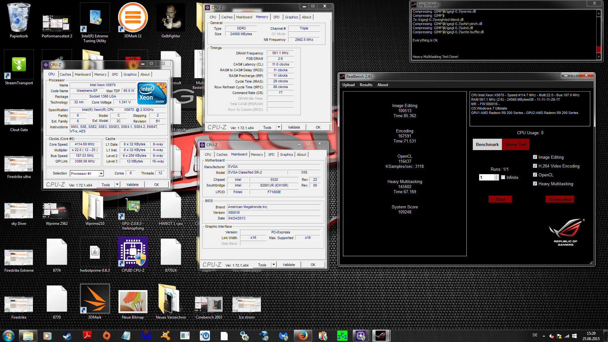Click the runs count input field
The image size is (608, 342).
point(487,177)
